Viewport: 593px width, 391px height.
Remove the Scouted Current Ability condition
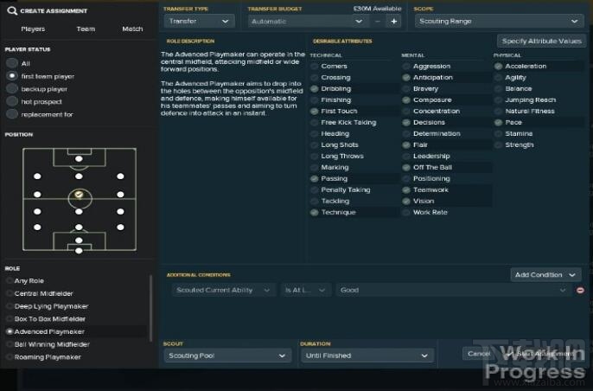click(580, 291)
